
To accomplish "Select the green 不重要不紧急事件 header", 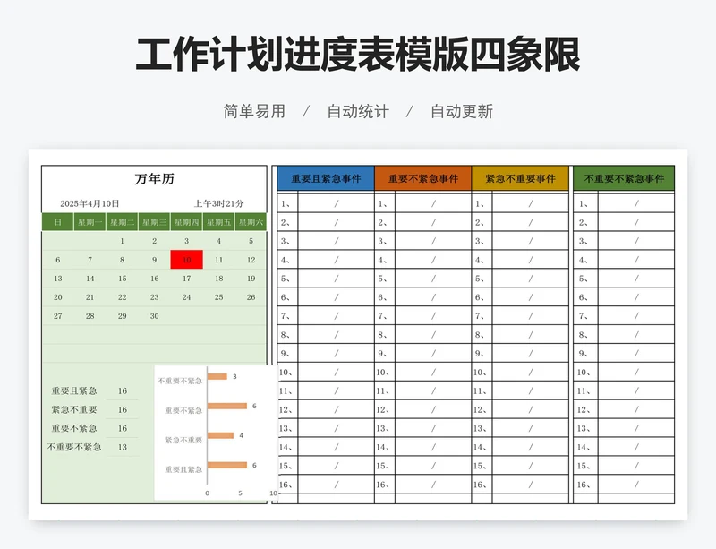I will tap(624, 178).
